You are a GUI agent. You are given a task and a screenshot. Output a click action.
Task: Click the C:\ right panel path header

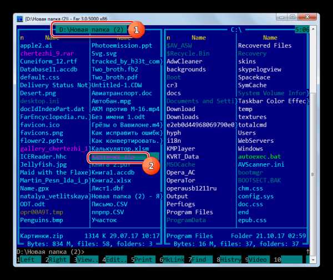(x=236, y=29)
